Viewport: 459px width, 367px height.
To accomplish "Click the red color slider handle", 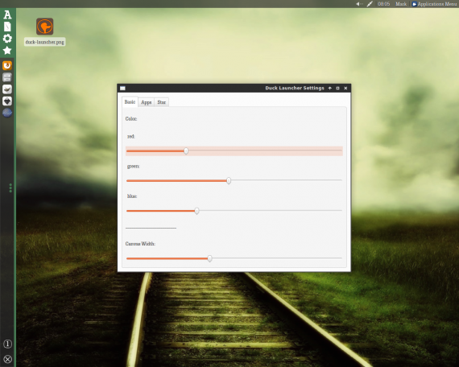I will click(186, 151).
